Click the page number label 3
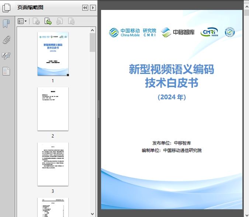 pyautogui.click(x=53, y=191)
